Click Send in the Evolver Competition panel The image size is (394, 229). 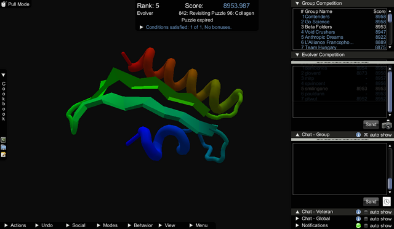371,124
